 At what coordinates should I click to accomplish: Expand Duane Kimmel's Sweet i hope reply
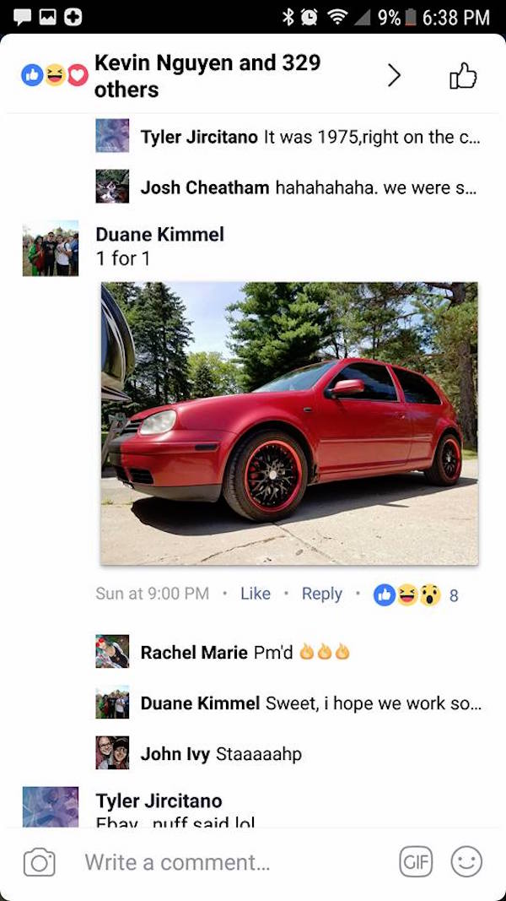point(311,703)
